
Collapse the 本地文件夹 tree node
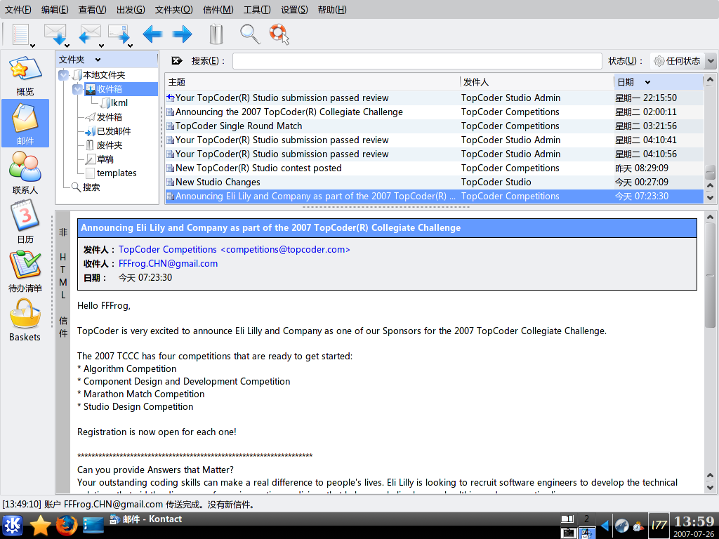click(x=64, y=75)
